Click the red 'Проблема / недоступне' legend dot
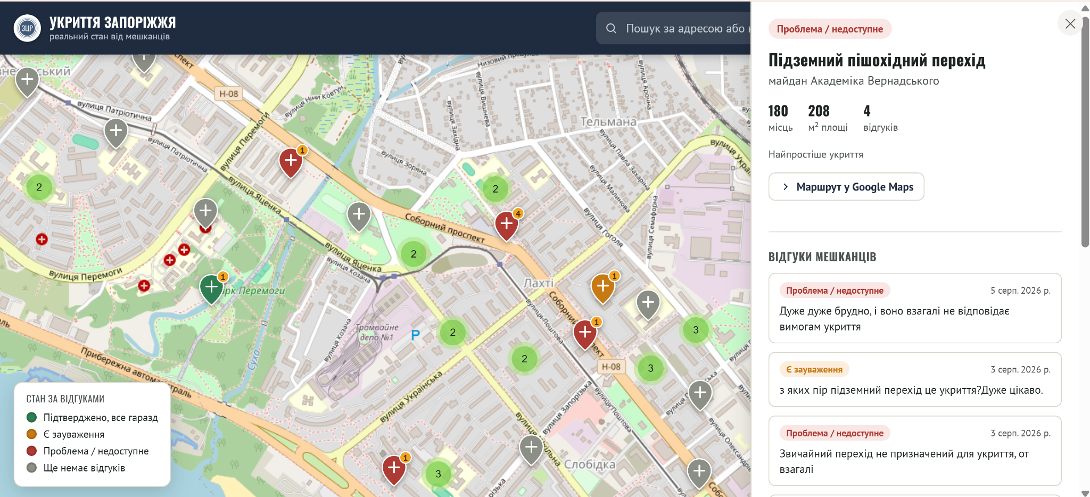 point(32,451)
